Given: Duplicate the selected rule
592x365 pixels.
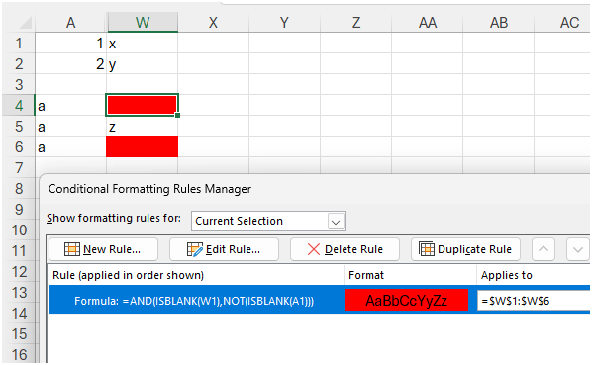Looking at the screenshot, I should (465, 249).
